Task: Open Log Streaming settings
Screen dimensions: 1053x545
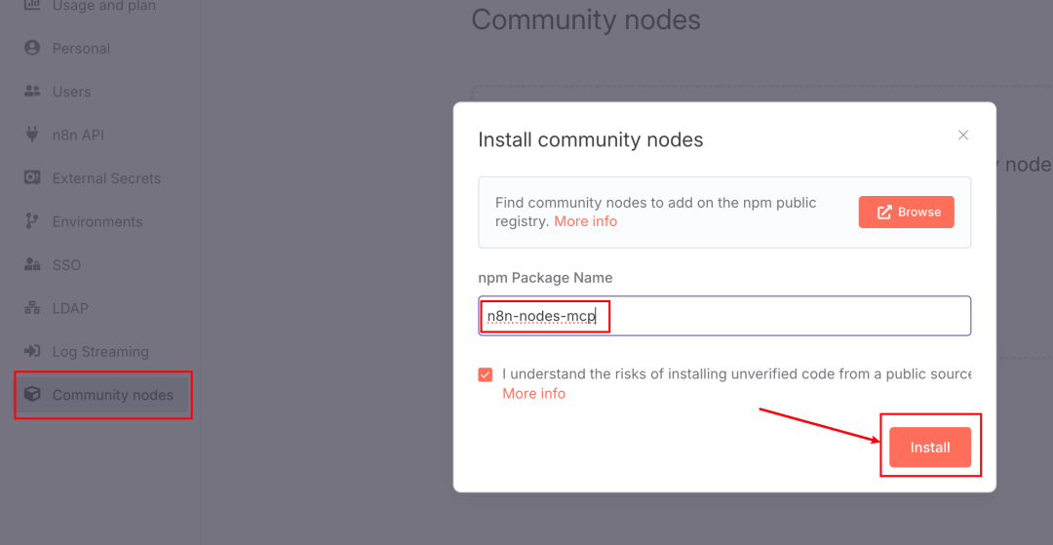Action: [100, 352]
